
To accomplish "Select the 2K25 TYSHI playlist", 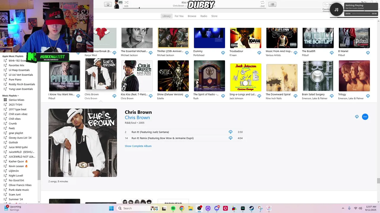I will pyautogui.click(x=15, y=105).
